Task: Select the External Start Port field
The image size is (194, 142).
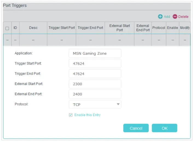Action: pyautogui.click(x=95, y=84)
